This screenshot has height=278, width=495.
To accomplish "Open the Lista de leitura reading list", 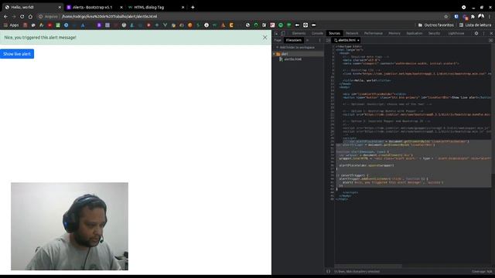I will 475,25.
